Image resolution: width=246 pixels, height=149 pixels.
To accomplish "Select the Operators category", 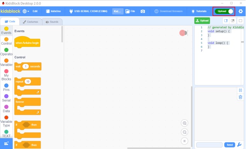I will click(6, 52).
